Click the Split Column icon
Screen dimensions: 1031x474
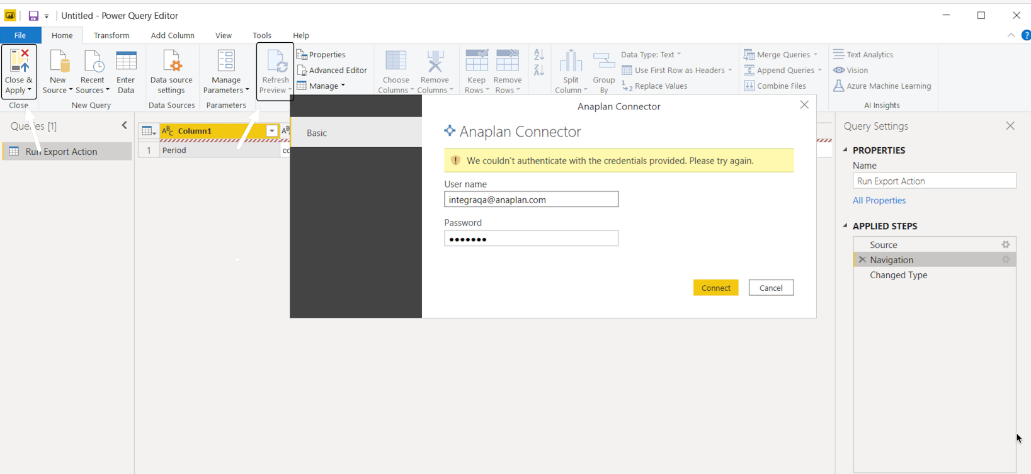(x=571, y=62)
